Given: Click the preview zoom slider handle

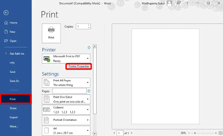Looking at the screenshot, I should click(195, 133).
